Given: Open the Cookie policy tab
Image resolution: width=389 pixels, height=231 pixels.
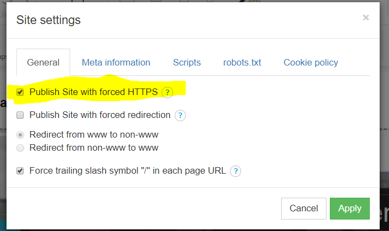Looking at the screenshot, I should [311, 63].
